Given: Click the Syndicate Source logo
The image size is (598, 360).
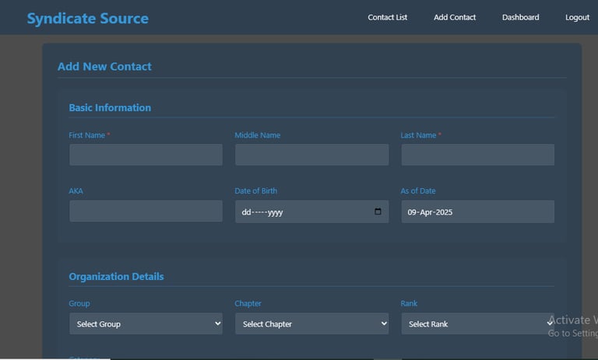Looking at the screenshot, I should (87, 18).
